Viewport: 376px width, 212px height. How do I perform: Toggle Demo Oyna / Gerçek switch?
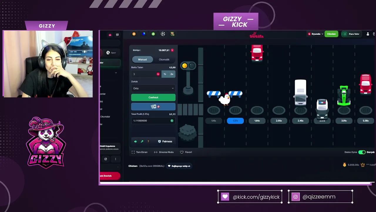click(362, 152)
